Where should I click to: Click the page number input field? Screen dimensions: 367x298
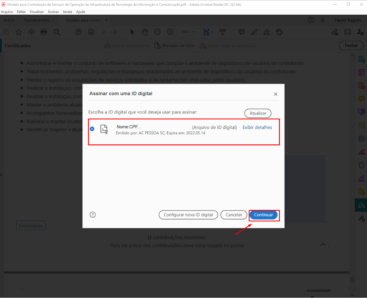click(105, 32)
